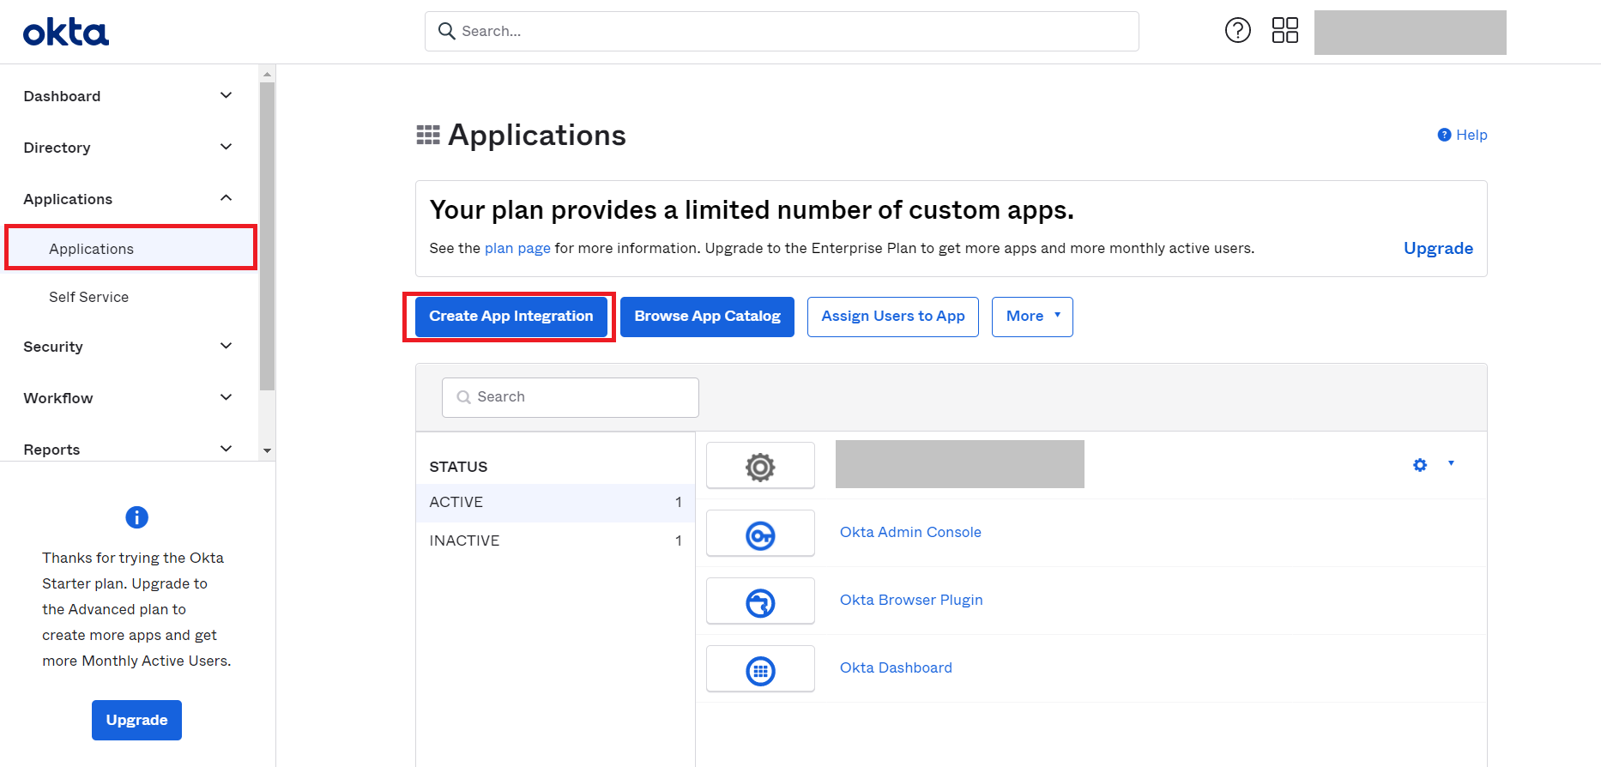Screen dimensions: 1601x767
Task: Expand the Workflow menu section
Action: (x=129, y=398)
